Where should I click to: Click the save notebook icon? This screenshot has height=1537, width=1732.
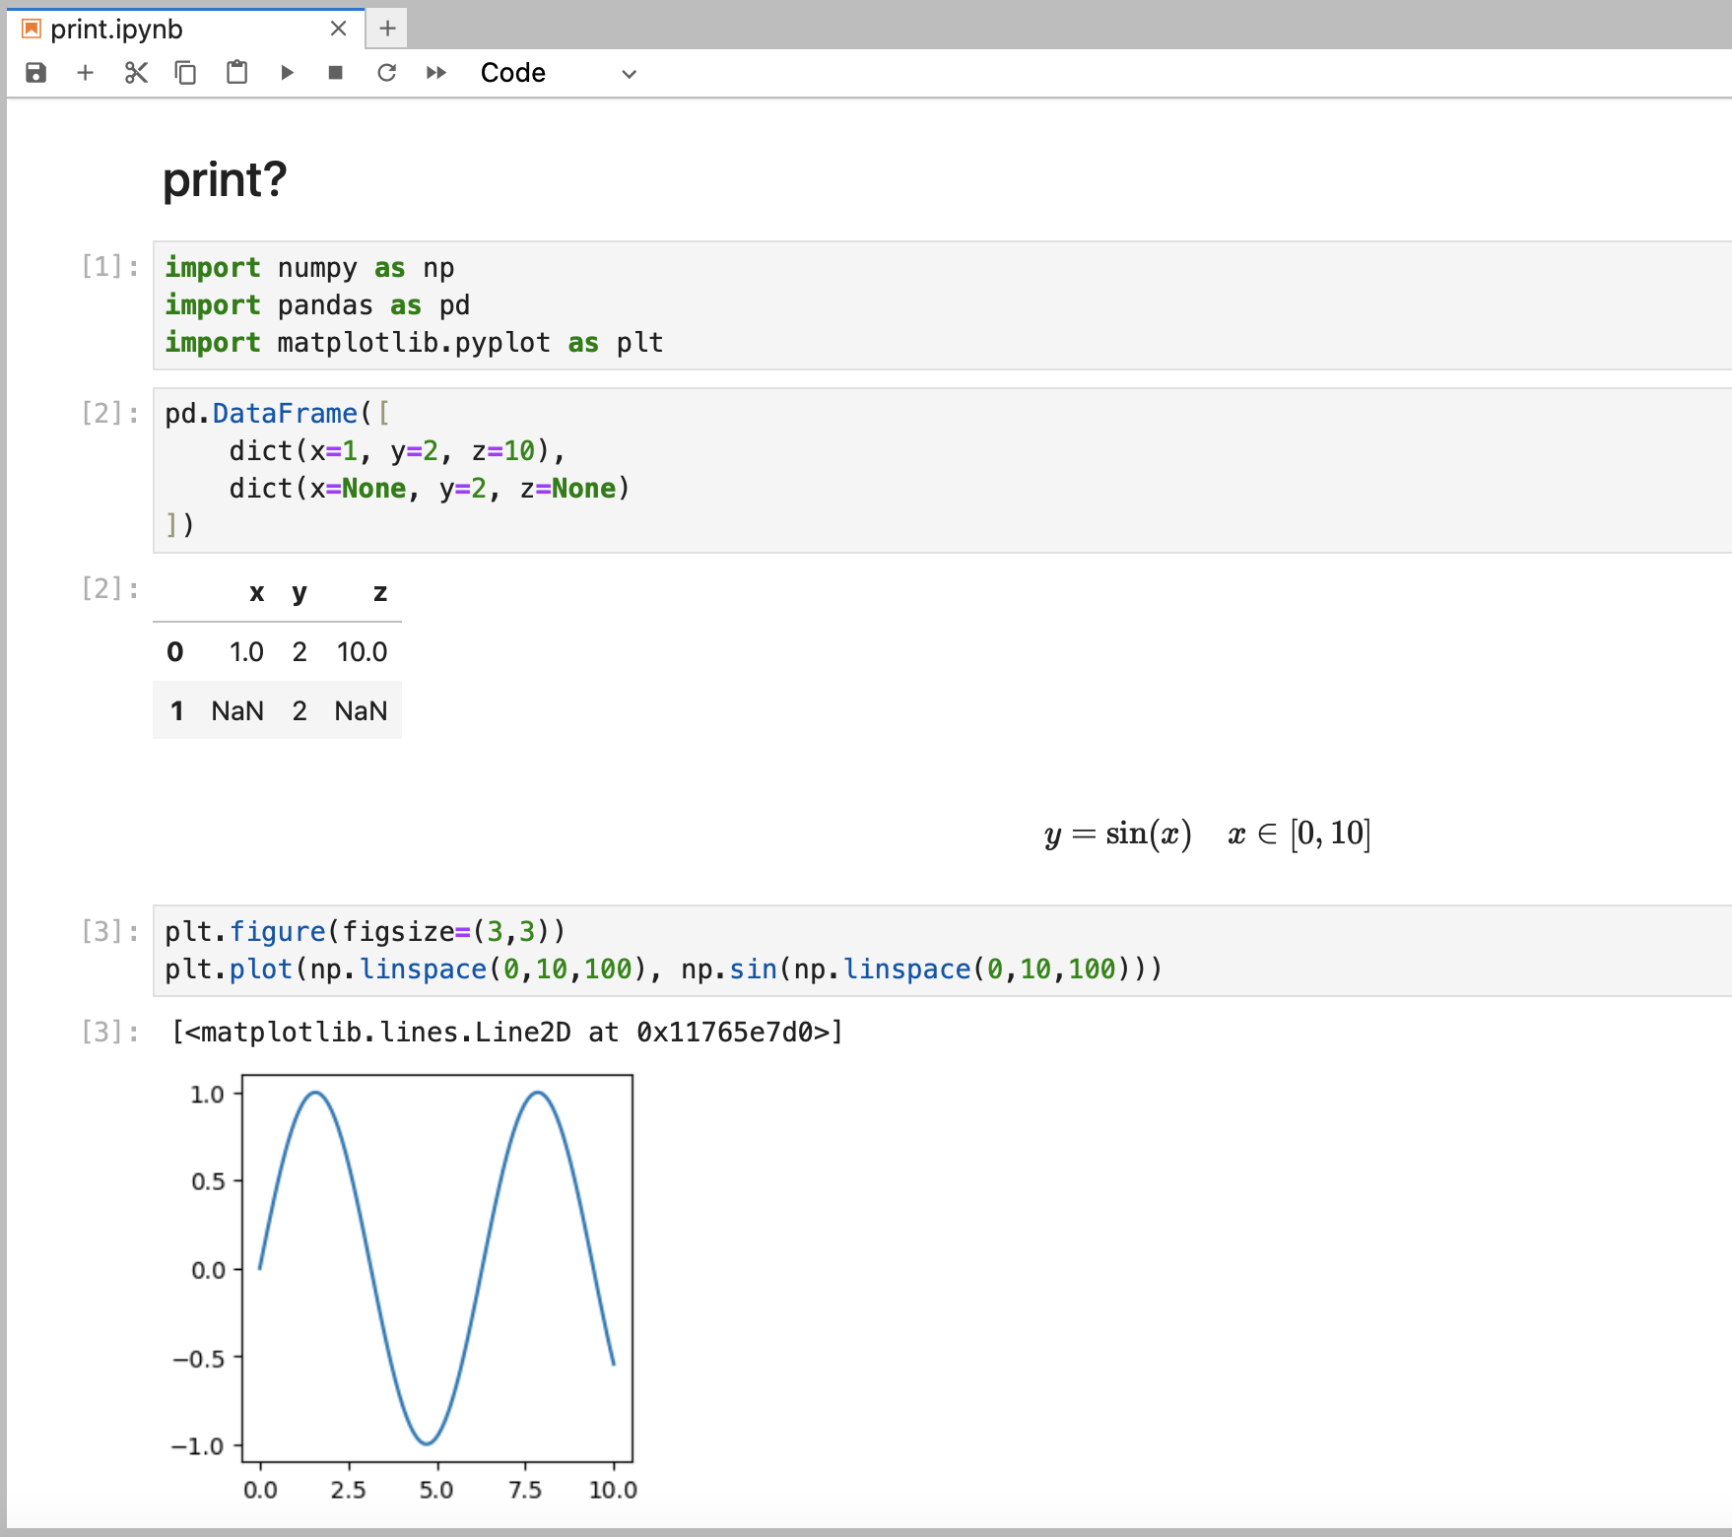(36, 73)
